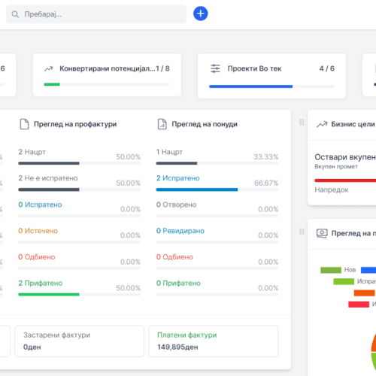Grab the drag handle beside the payments overview widget
This screenshot has height=376, width=376.
pyautogui.click(x=302, y=232)
